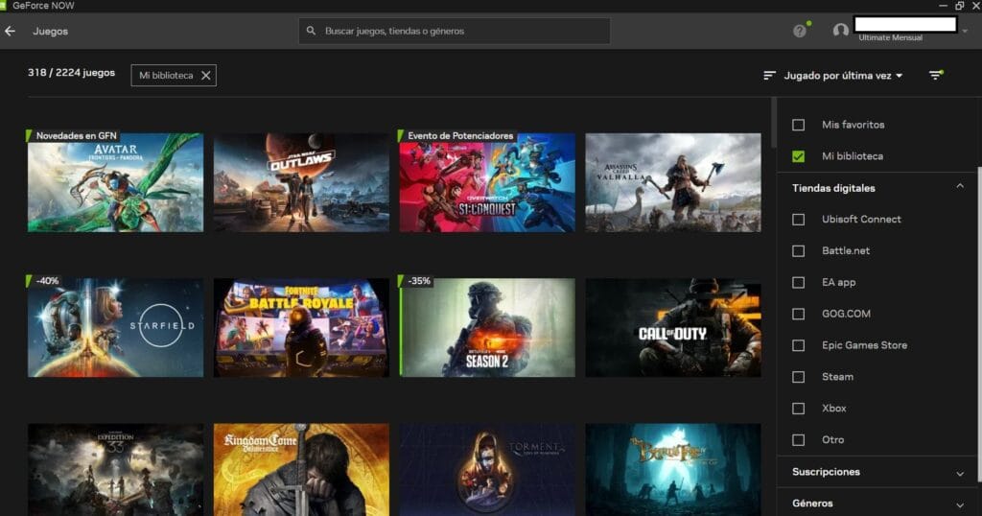Image resolution: width=982 pixels, height=516 pixels.
Task: Tick the Steam store checkbox
Action: pyautogui.click(x=798, y=377)
